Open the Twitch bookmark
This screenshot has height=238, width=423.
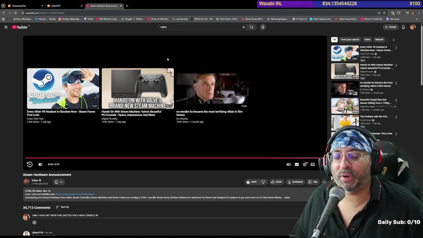tap(89, 19)
